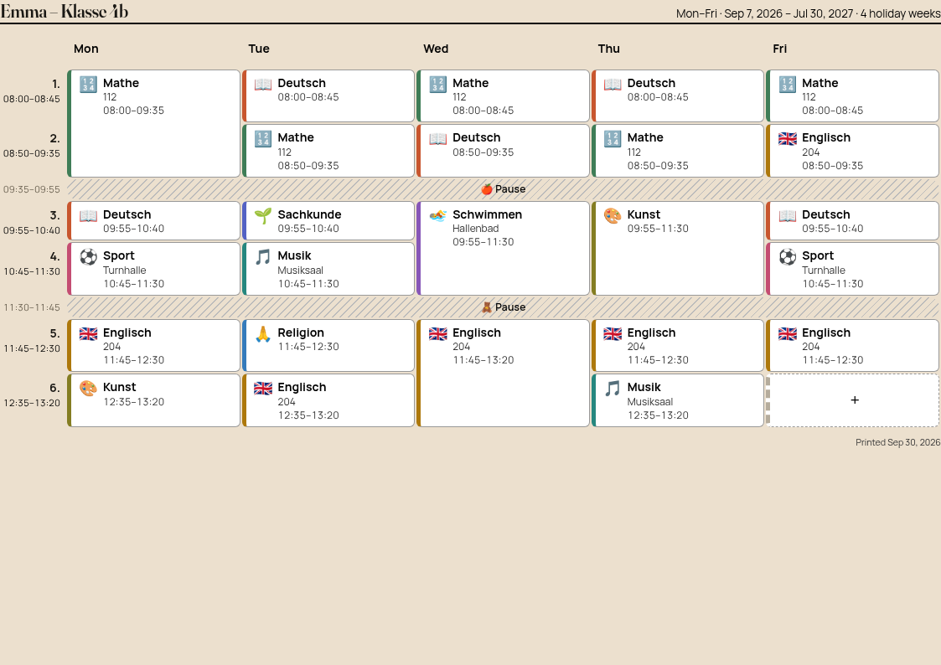
Task: Click the book icon in Friday's third-period Deutsch
Action: click(x=788, y=216)
